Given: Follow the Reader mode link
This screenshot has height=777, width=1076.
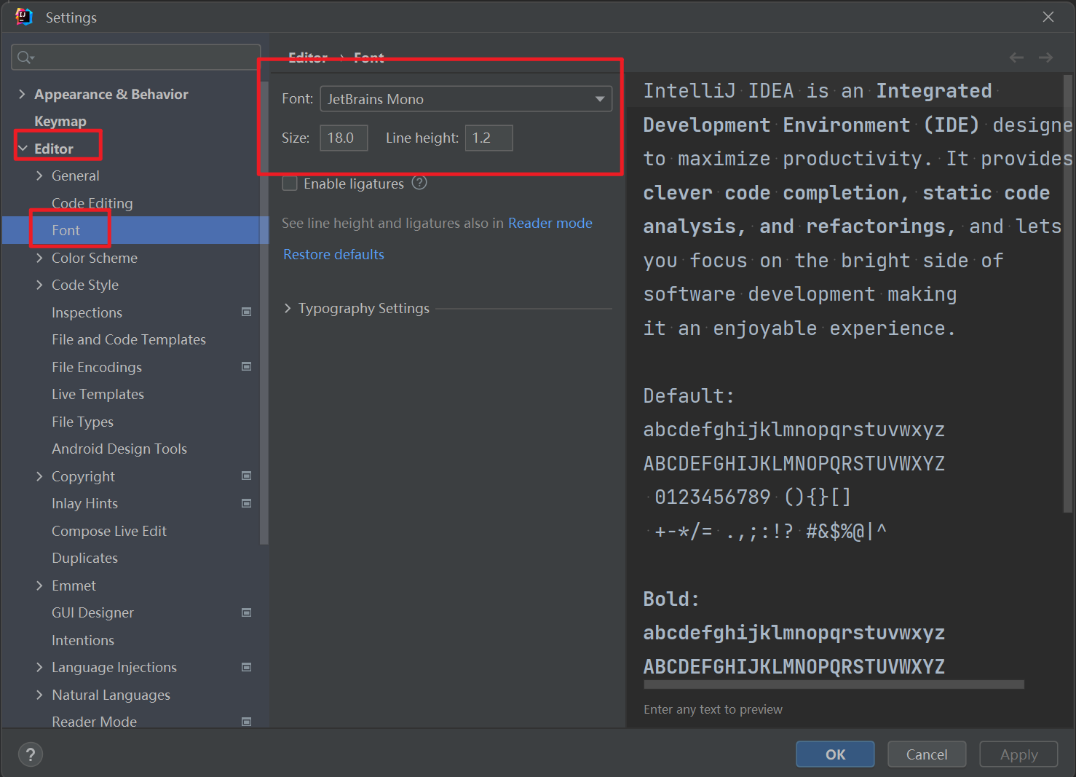Looking at the screenshot, I should [550, 223].
